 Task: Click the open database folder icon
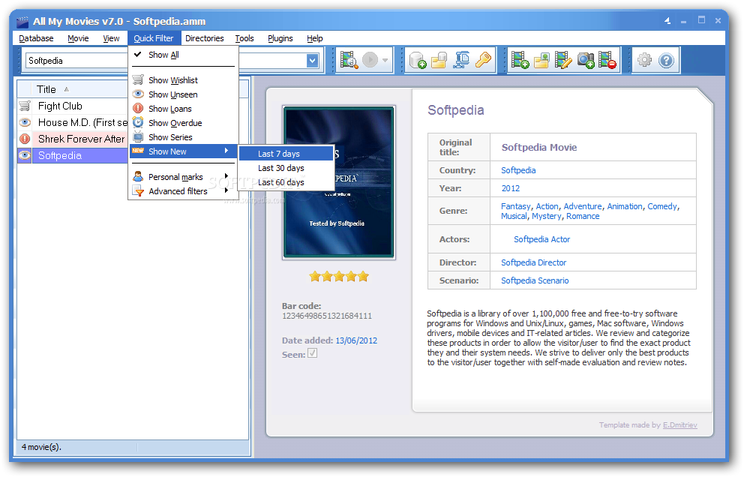pyautogui.click(x=439, y=60)
